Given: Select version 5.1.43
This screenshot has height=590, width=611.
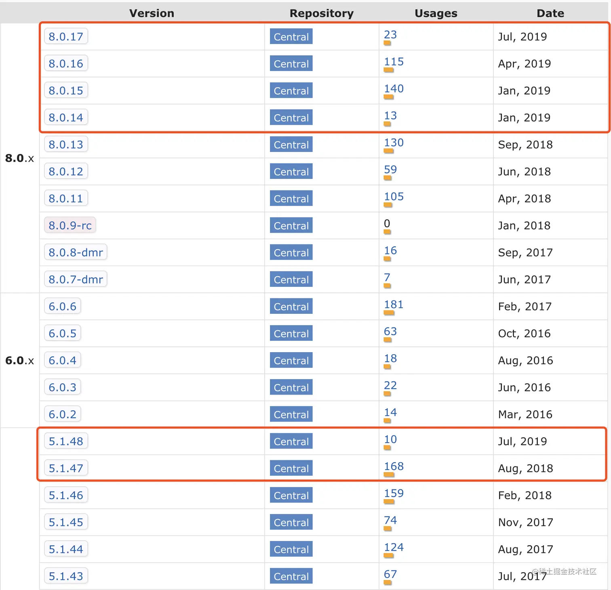Looking at the screenshot, I should pos(66,576).
